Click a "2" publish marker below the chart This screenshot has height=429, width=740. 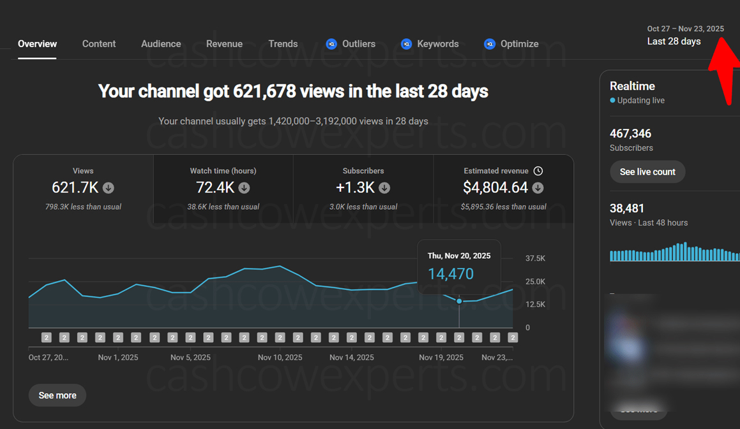[x=46, y=337]
